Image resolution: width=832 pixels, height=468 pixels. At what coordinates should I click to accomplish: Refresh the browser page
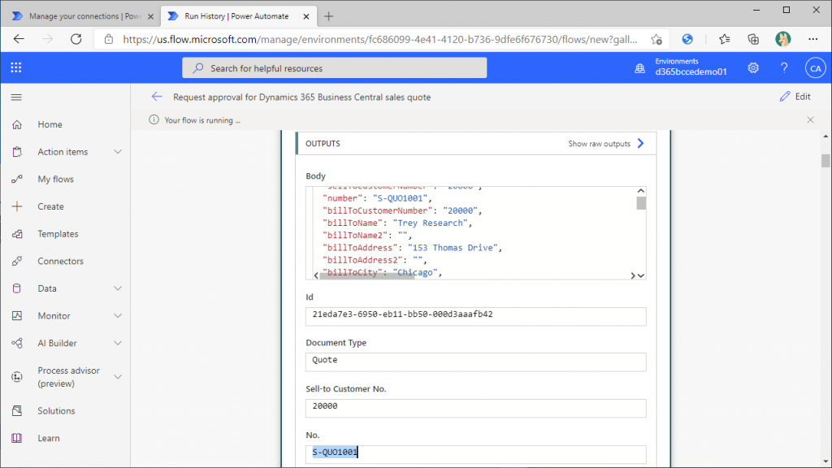[76, 39]
